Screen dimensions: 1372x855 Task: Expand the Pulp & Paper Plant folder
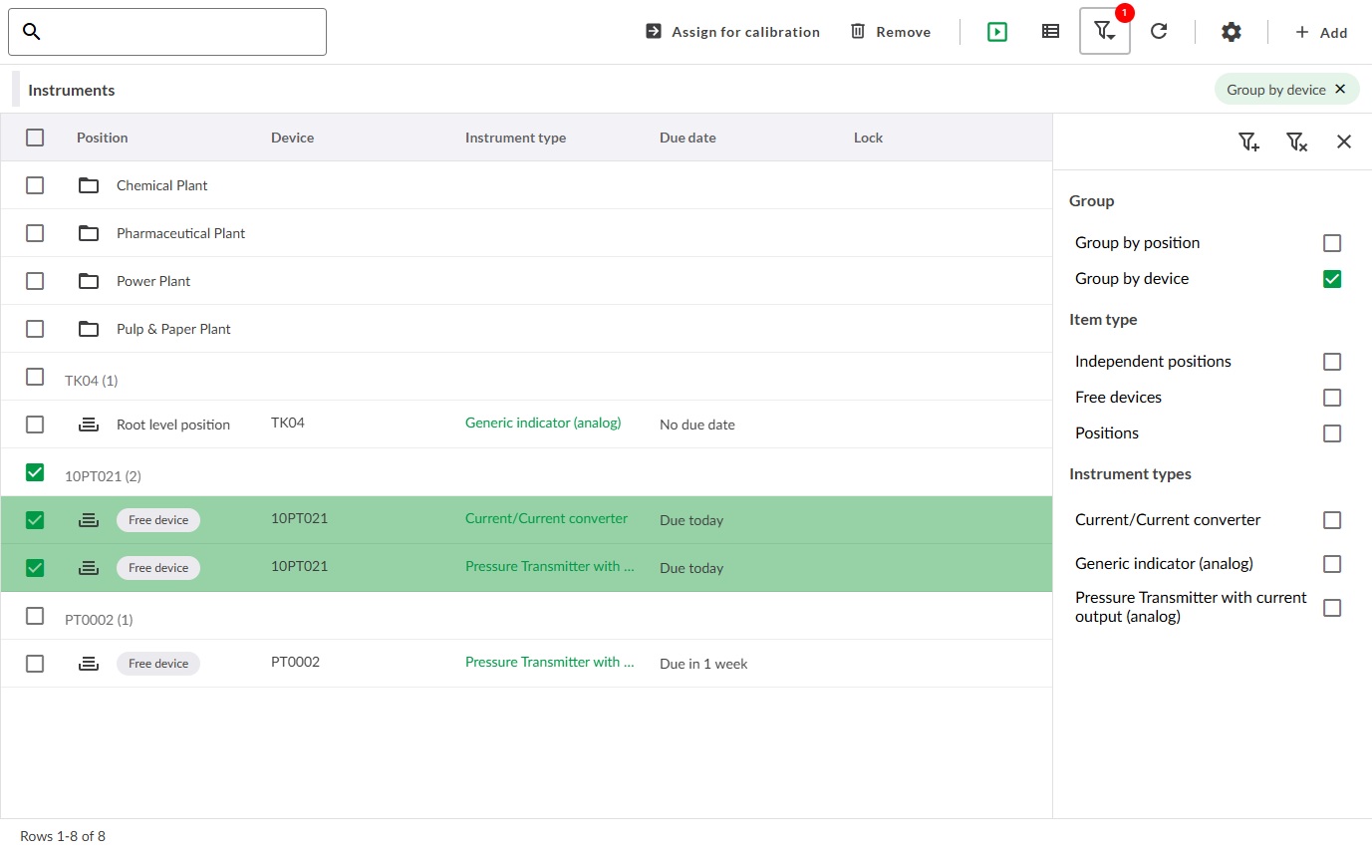173,329
